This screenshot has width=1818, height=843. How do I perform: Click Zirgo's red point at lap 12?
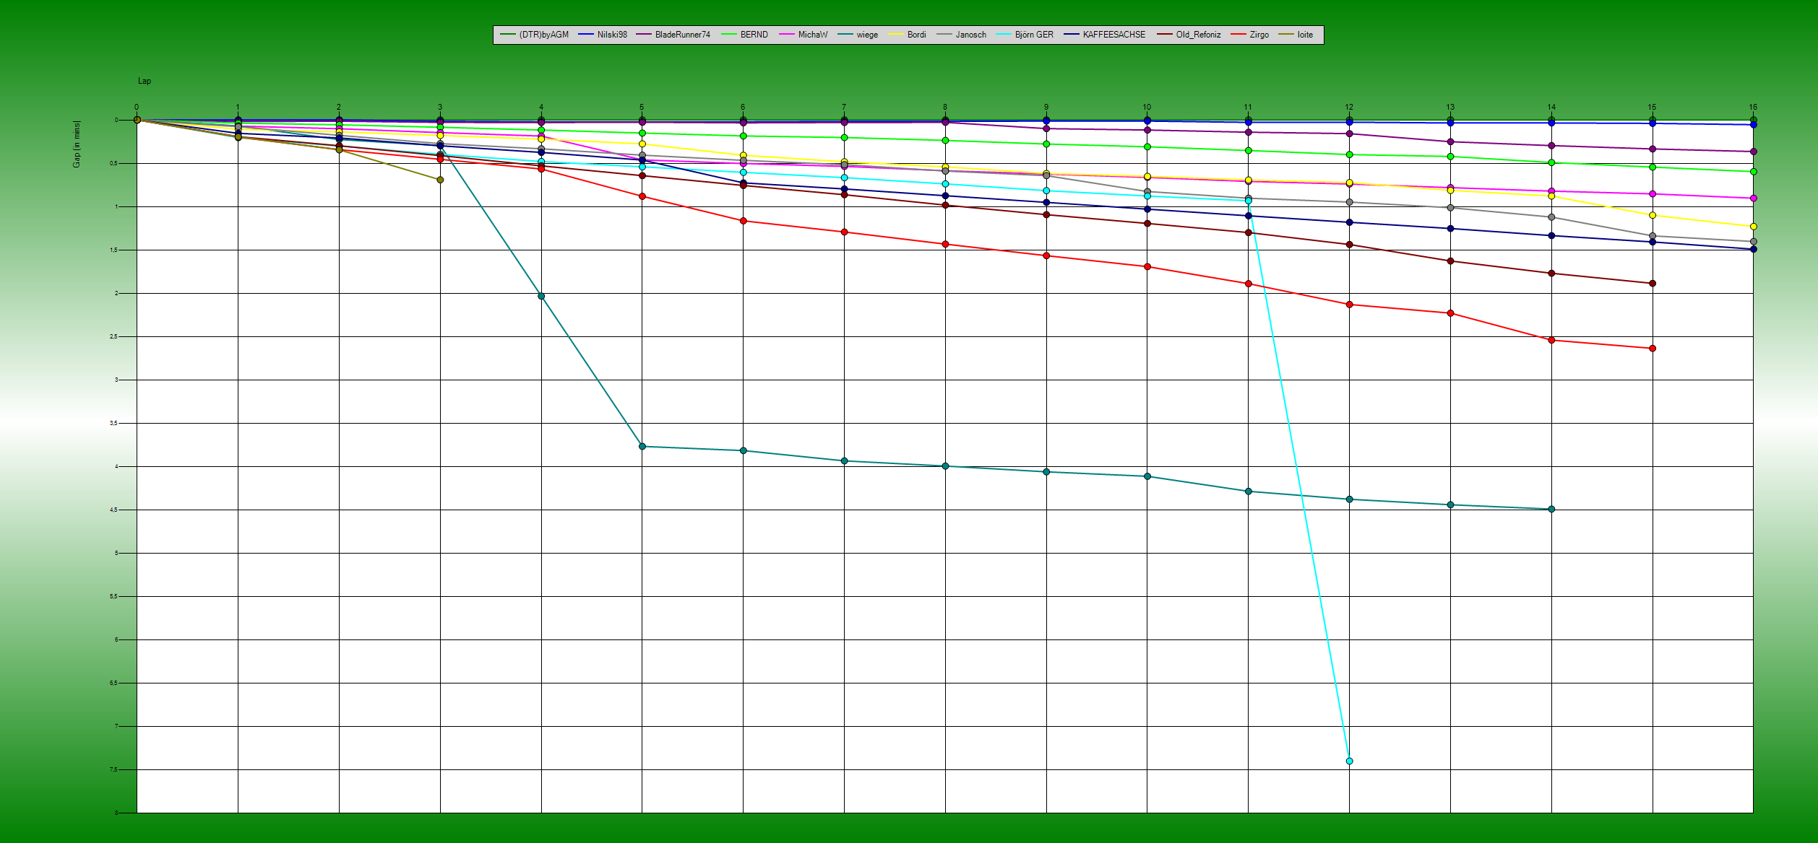tap(1349, 305)
